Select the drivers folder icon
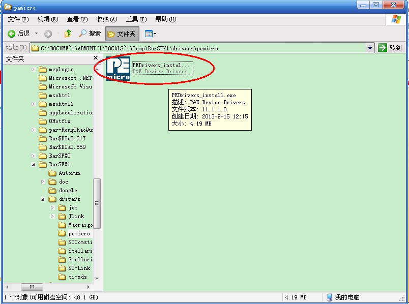The height and width of the screenshot is (304, 409). click(x=52, y=199)
